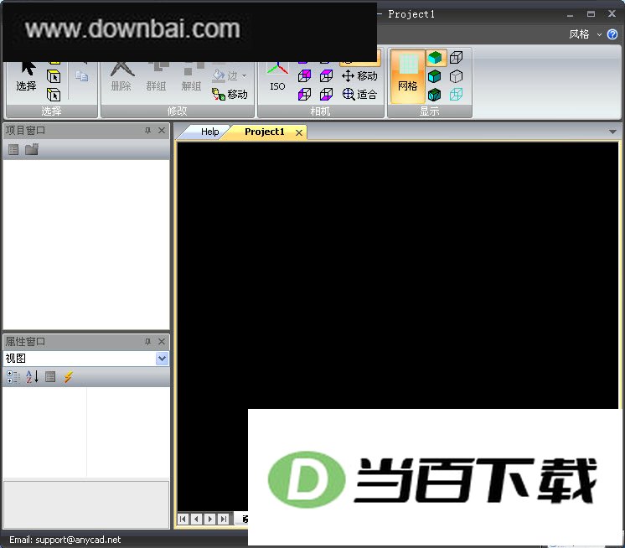Image resolution: width=625 pixels, height=548 pixels.
Task: Select black wireframe cube display mode
Action: [x=456, y=58]
